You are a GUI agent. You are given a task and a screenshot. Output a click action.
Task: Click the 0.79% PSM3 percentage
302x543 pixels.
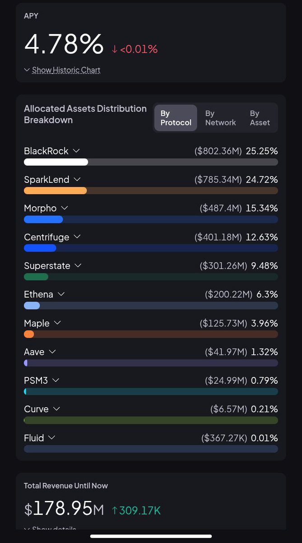tap(265, 381)
